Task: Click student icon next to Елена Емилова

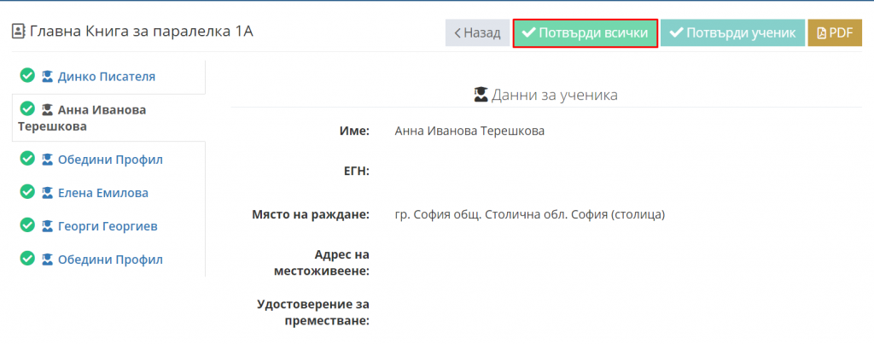Action: 48,194
